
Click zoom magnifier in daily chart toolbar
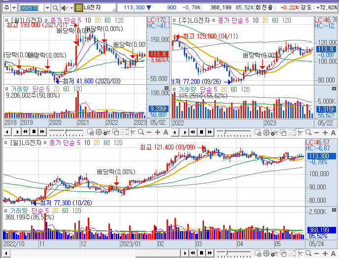(x=308, y=253)
